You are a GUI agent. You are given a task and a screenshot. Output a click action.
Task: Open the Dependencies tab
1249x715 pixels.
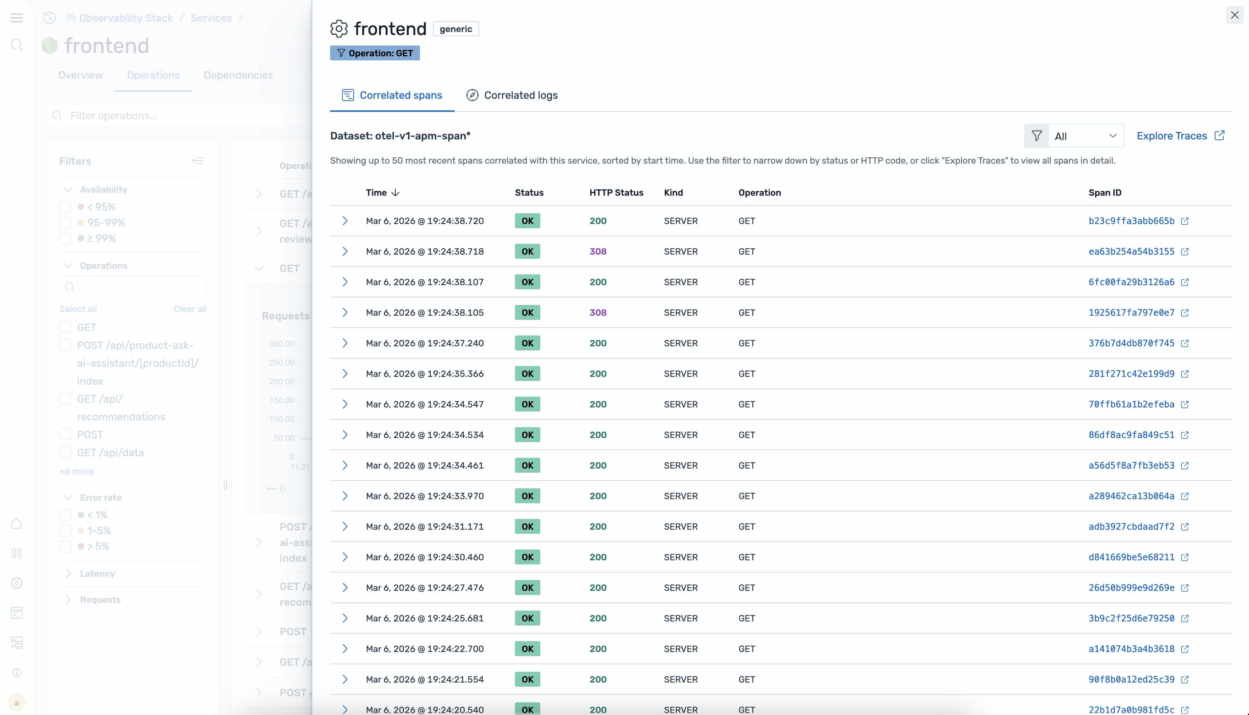pyautogui.click(x=238, y=75)
